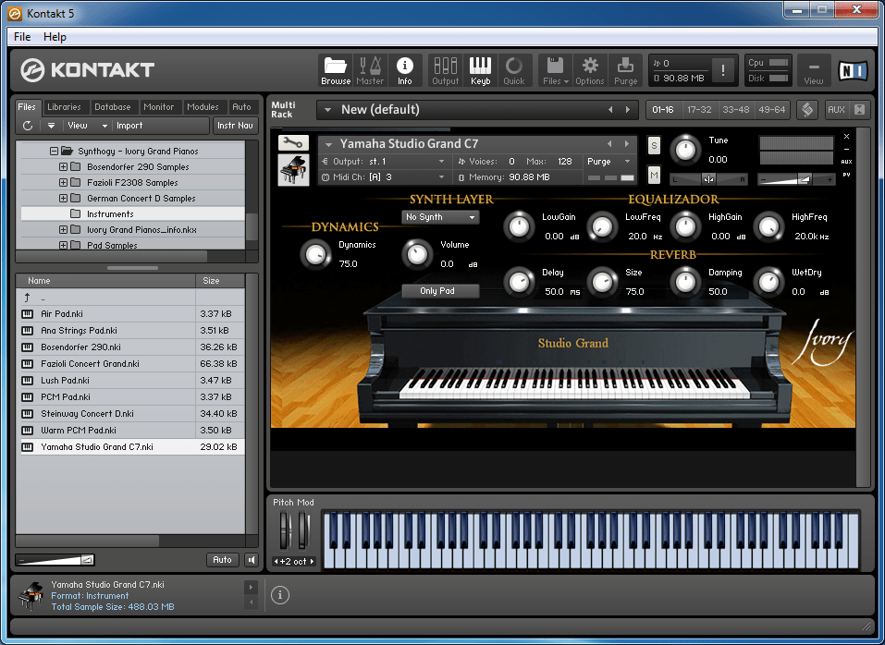Click the parent folder up arrow
Image resolution: width=885 pixels, height=645 pixels.
[27, 298]
